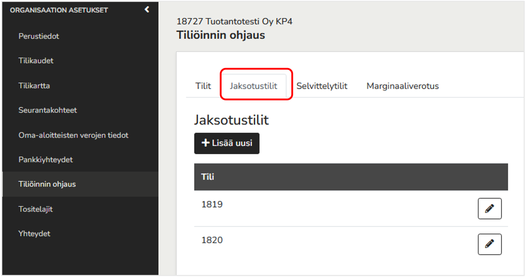Switch to the Tilit tab
This screenshot has height=279, width=527.
[203, 86]
